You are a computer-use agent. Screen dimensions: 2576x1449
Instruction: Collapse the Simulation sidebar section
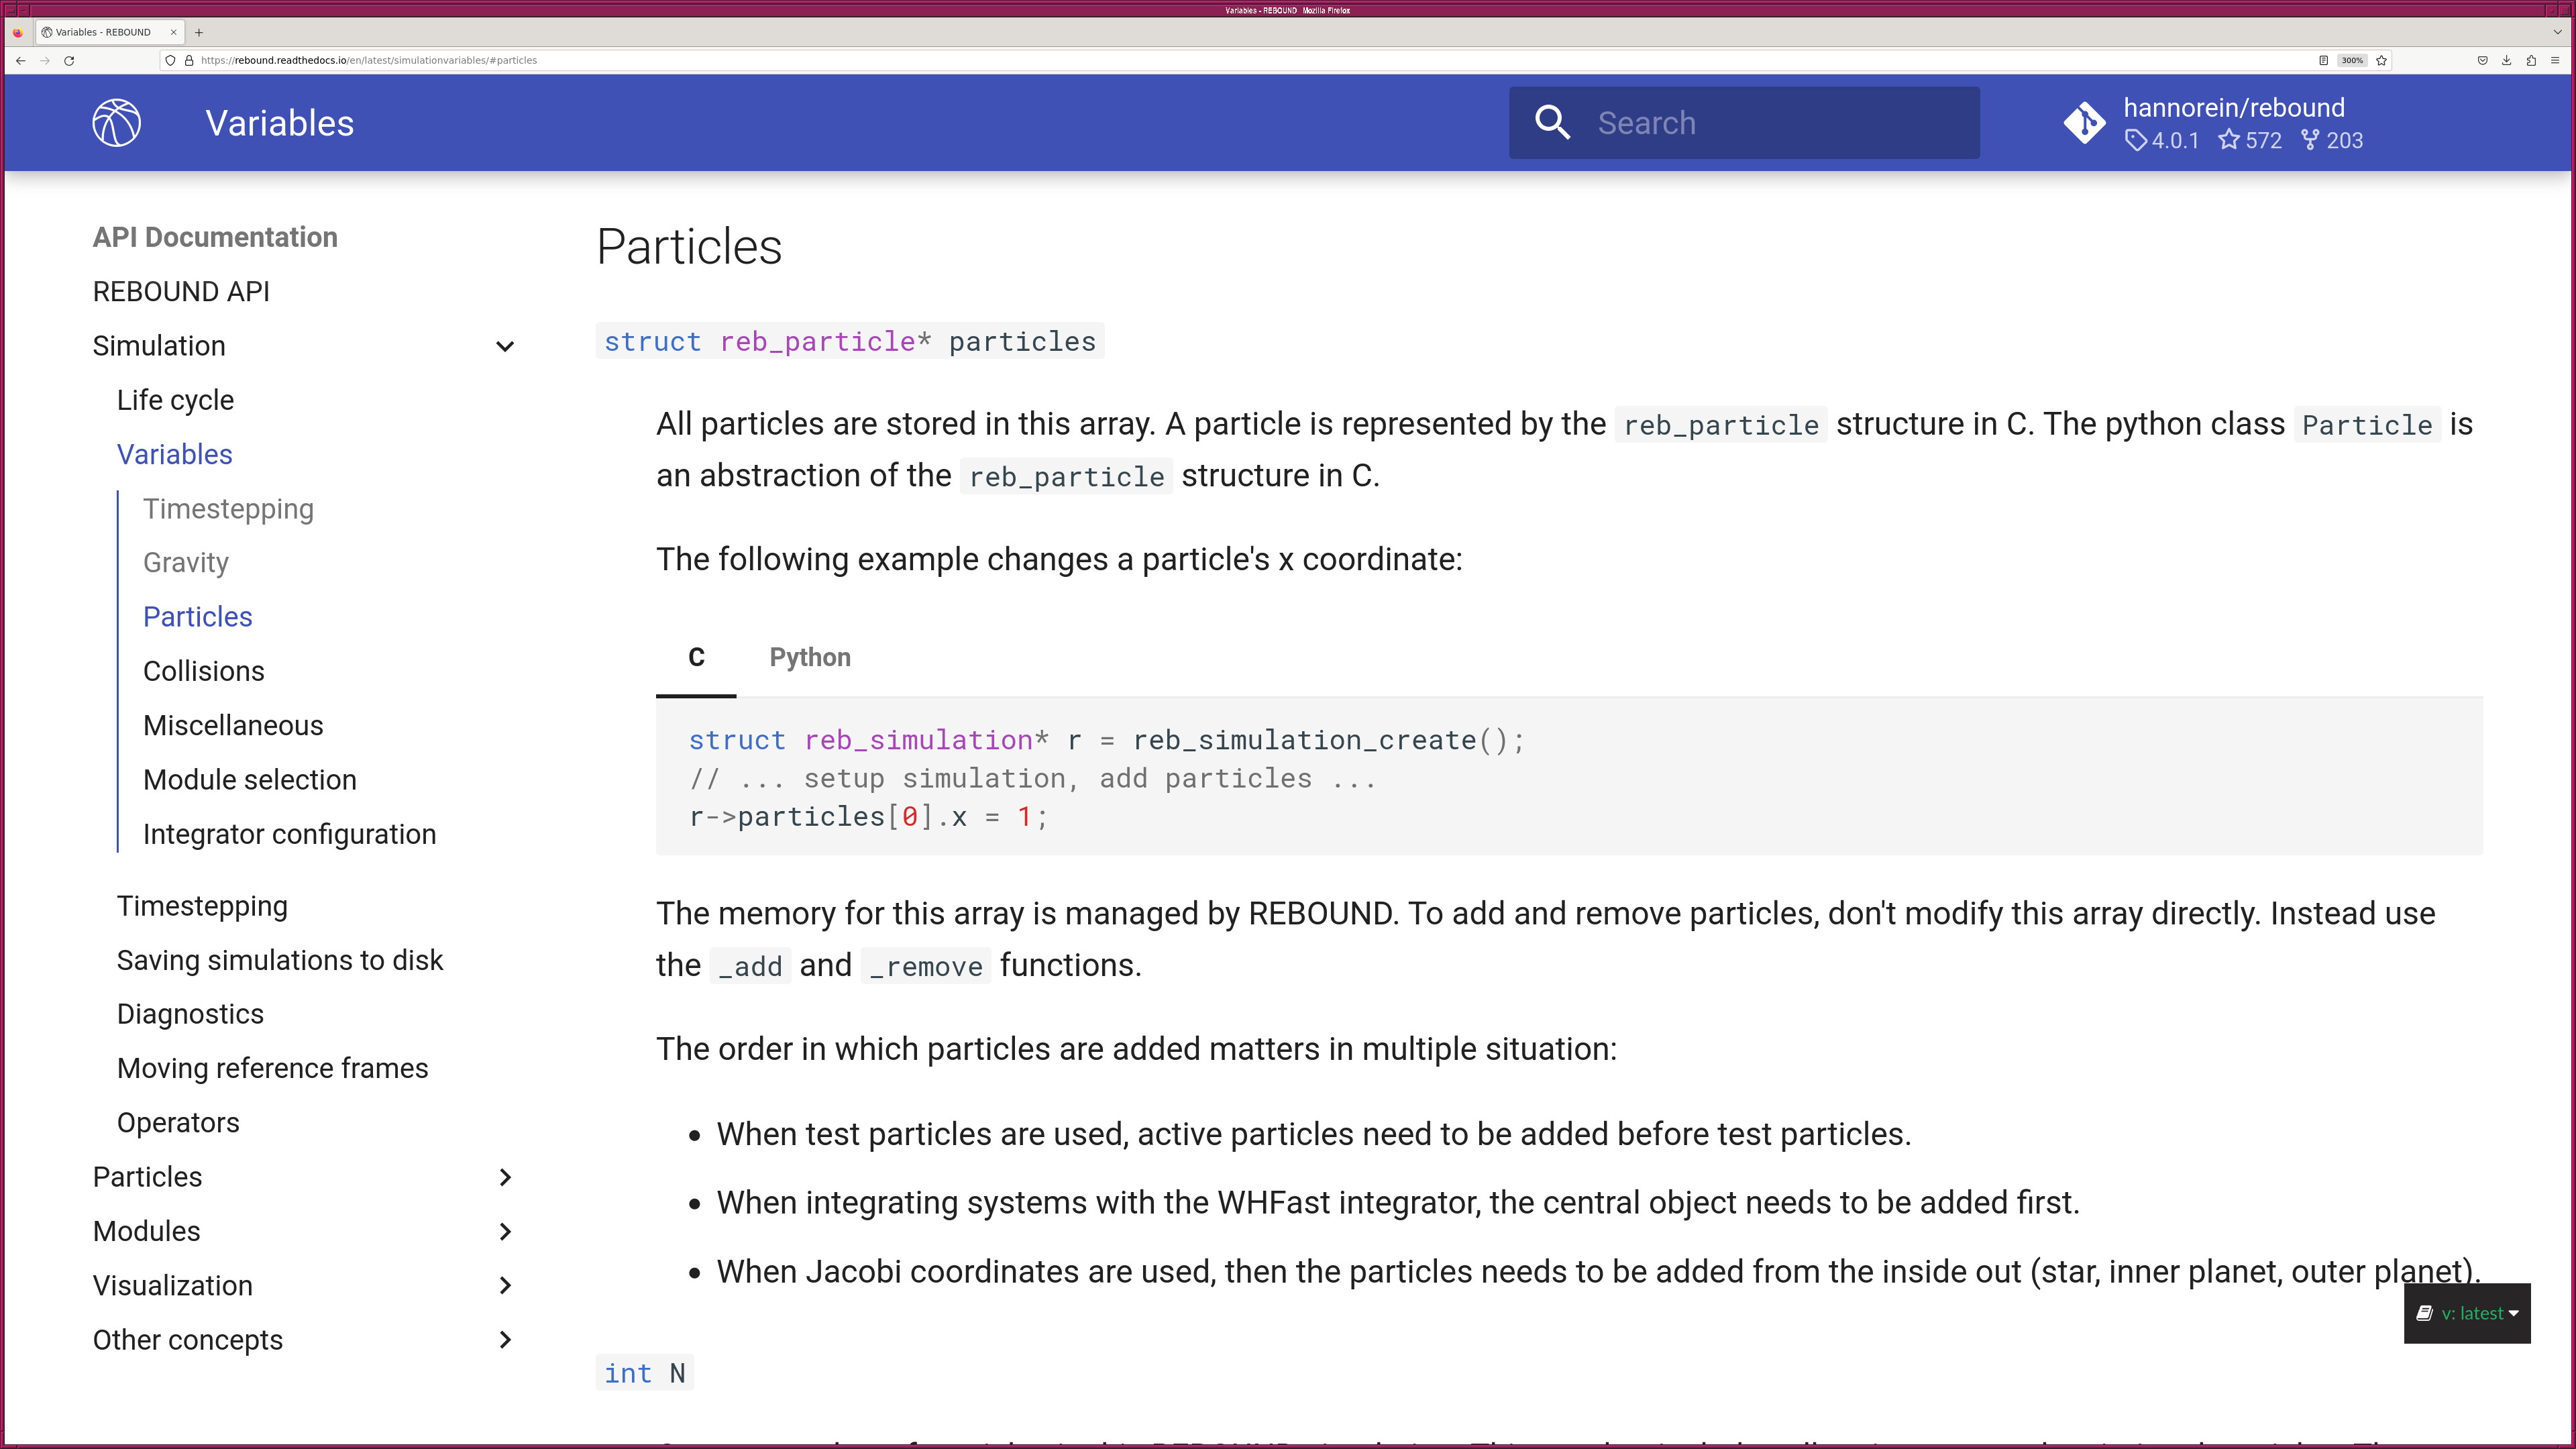(x=504, y=345)
